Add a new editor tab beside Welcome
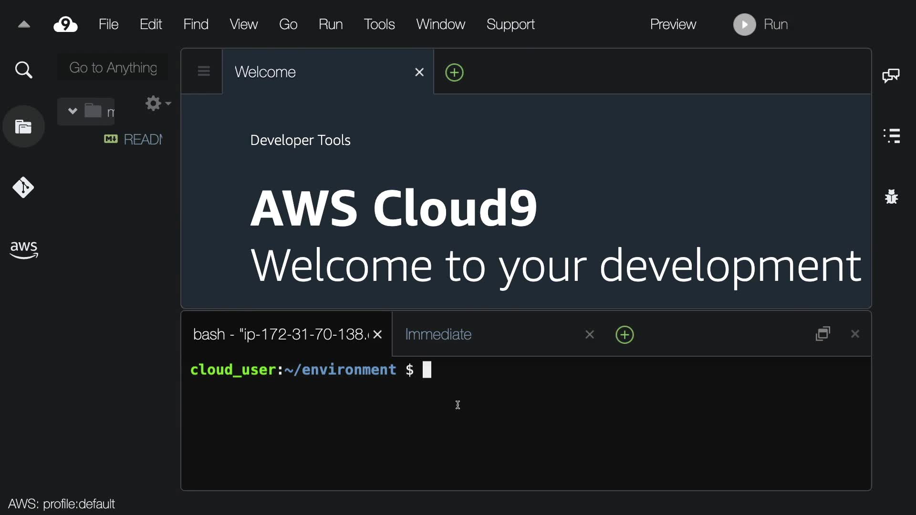The image size is (916, 515). tap(454, 72)
